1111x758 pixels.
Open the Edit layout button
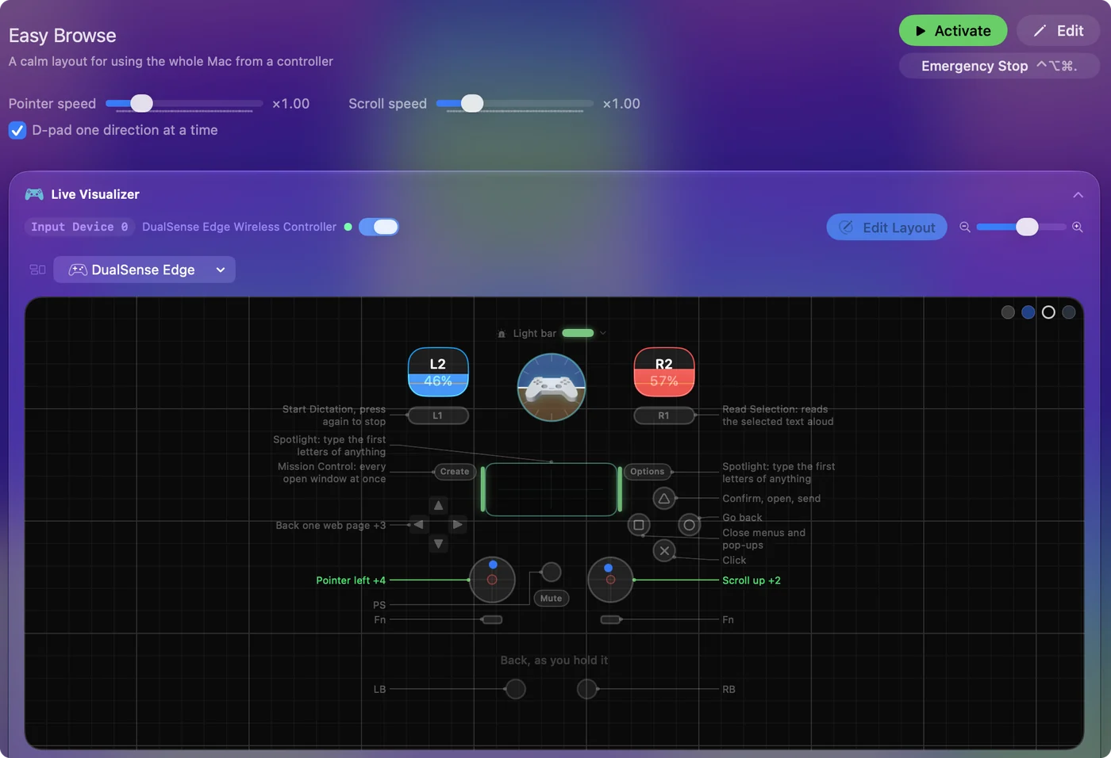tap(1058, 31)
